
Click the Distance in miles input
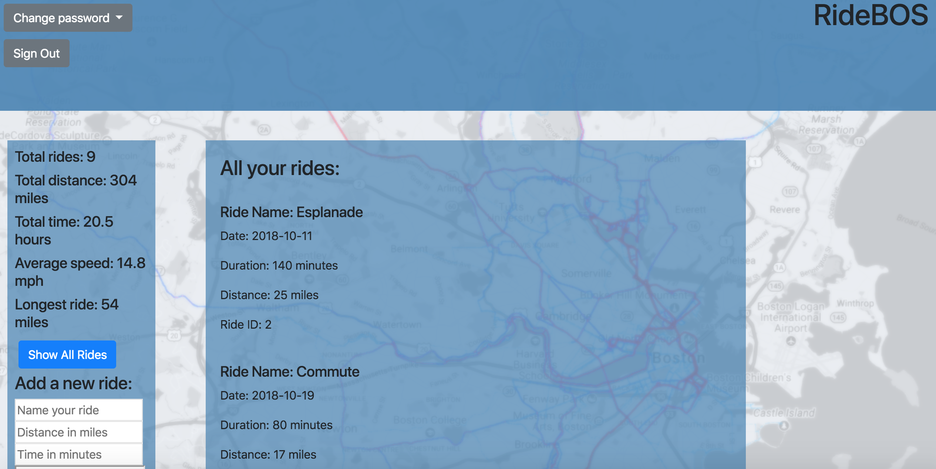click(x=78, y=432)
